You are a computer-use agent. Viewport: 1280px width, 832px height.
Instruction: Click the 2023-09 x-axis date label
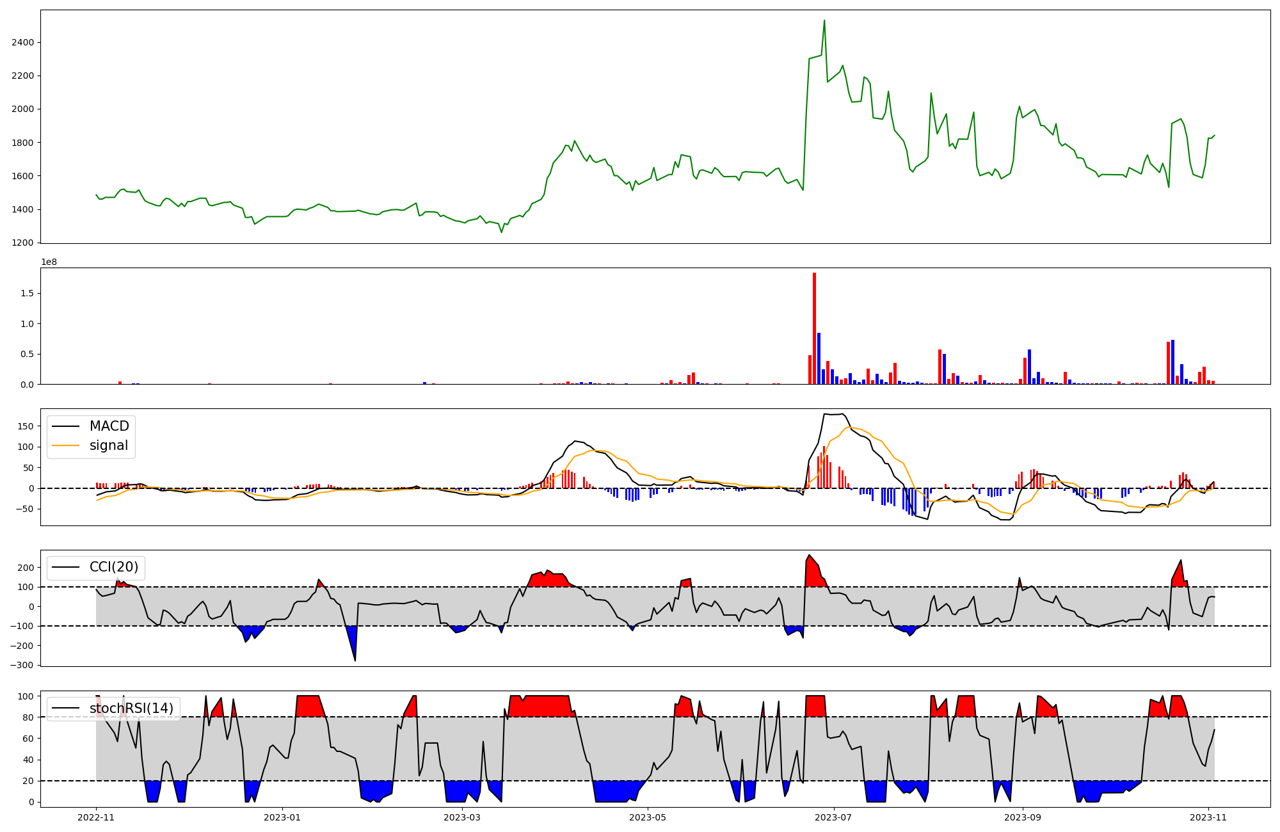[x=1023, y=817]
